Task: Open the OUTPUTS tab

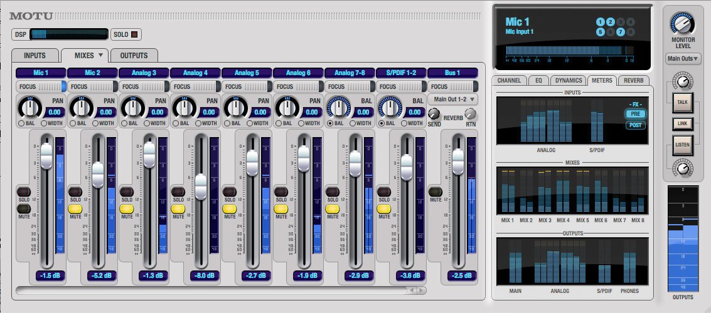Action: click(x=134, y=56)
